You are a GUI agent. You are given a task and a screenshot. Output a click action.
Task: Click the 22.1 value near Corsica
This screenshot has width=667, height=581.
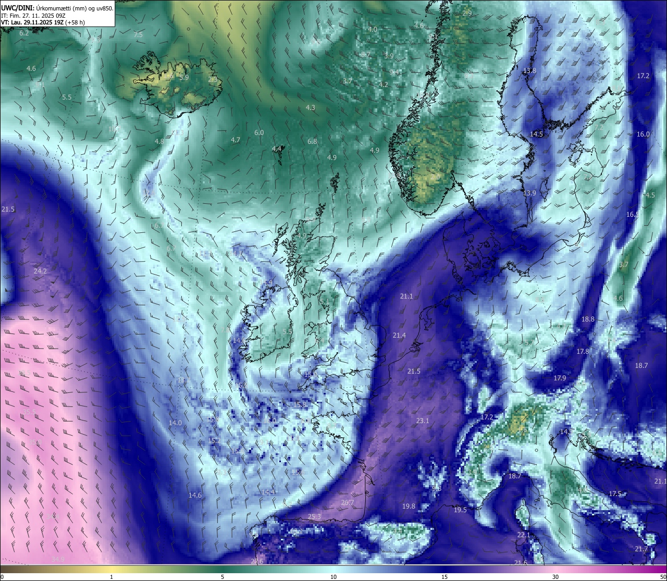pyautogui.click(x=523, y=535)
